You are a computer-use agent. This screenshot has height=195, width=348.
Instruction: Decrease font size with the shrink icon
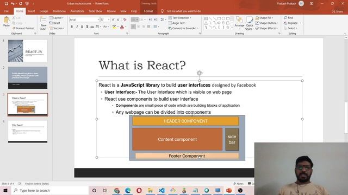coord(119,19)
